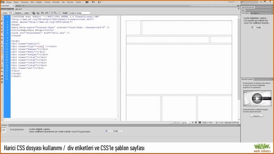This screenshot has height=154, width=274.
Task: Click the stil.css related file link
Action: point(18,9)
